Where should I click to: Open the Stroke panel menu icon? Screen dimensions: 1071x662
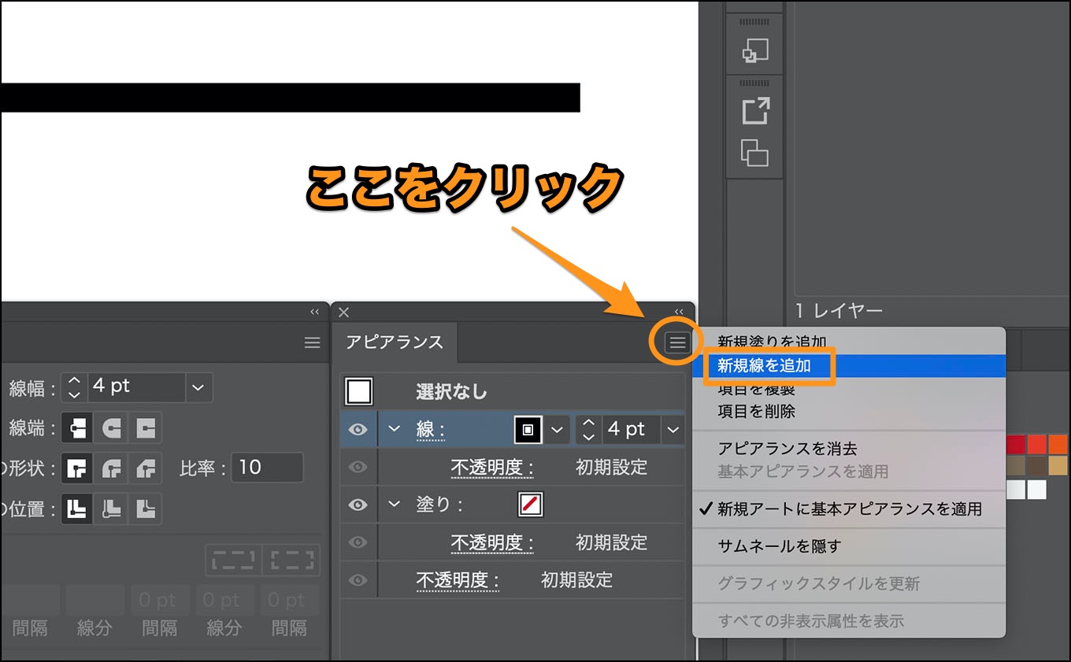[x=313, y=342]
